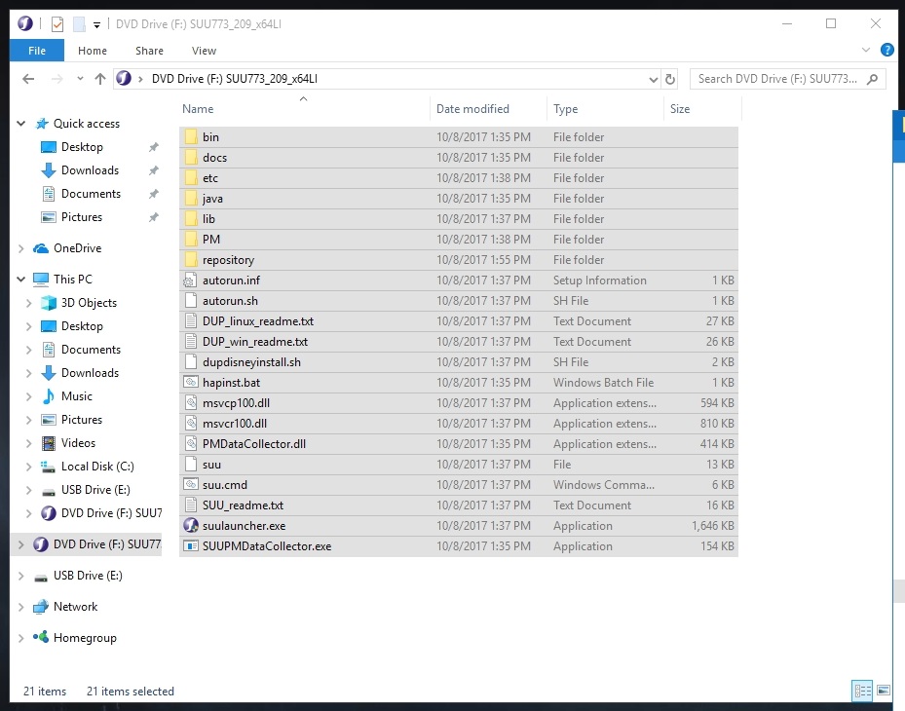
Task: Open the File ribbon tab
Action: pos(37,51)
